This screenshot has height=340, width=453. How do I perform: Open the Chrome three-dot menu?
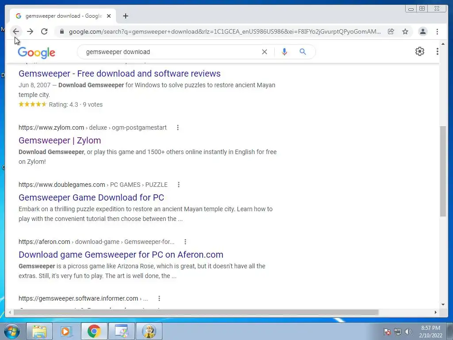(437, 31)
